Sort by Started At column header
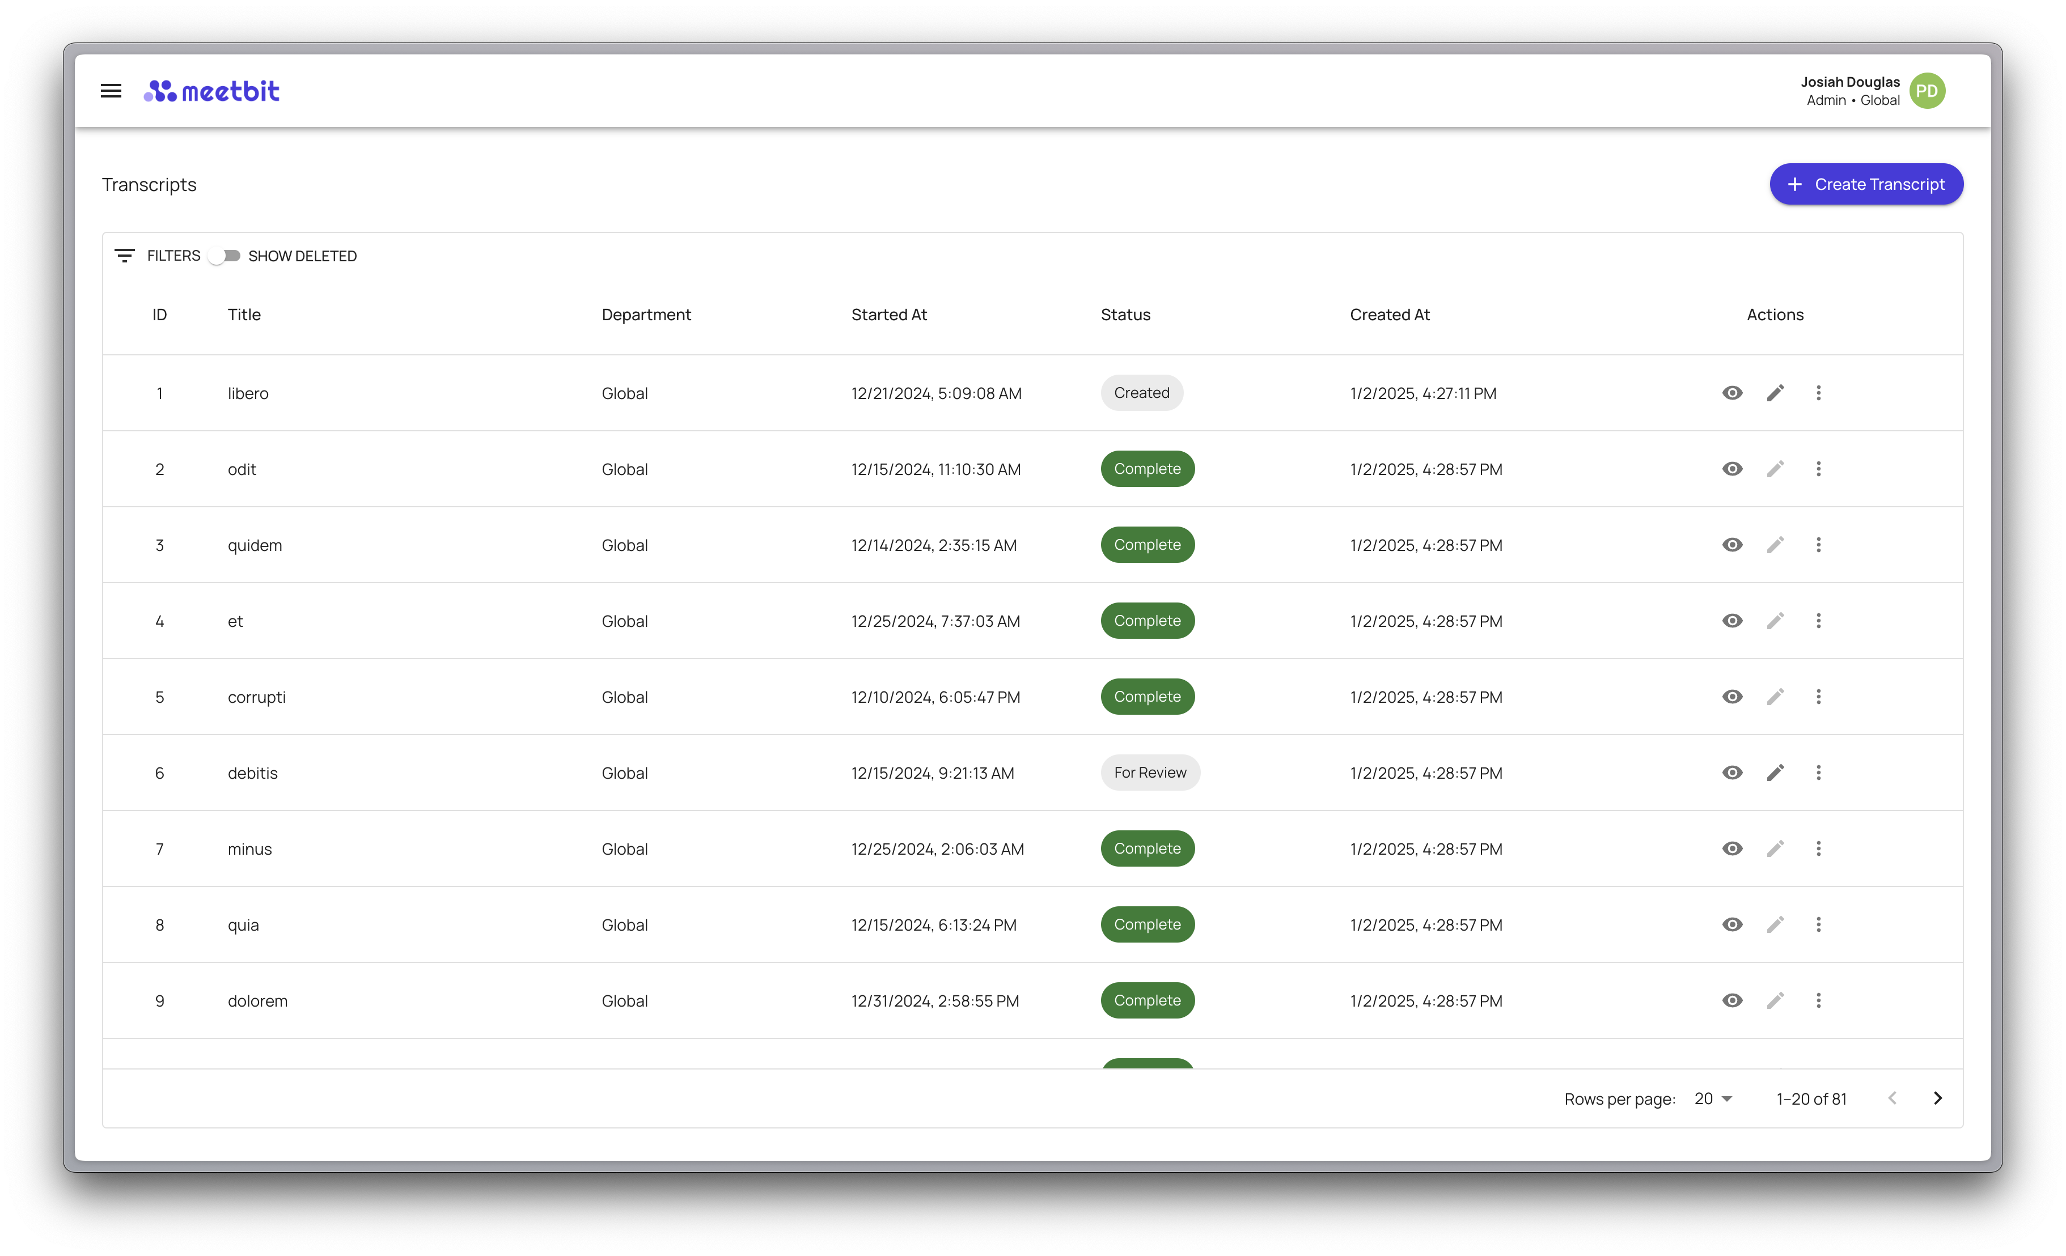Viewport: 2066px width, 1256px height. (x=889, y=315)
